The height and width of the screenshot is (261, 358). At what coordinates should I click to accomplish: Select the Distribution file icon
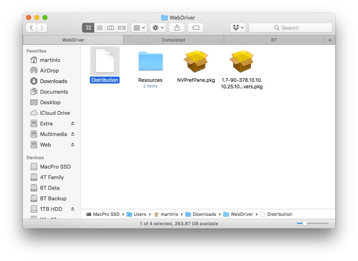tap(105, 61)
